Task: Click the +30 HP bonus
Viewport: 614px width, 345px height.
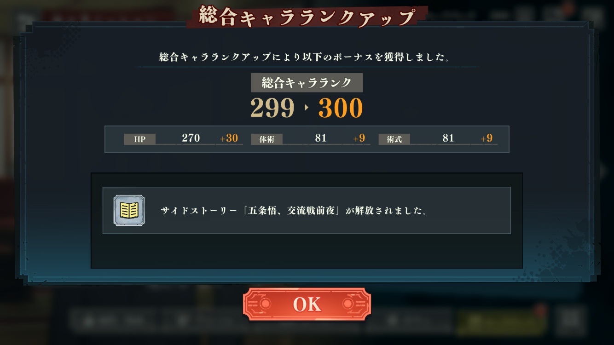Action: 229,138
